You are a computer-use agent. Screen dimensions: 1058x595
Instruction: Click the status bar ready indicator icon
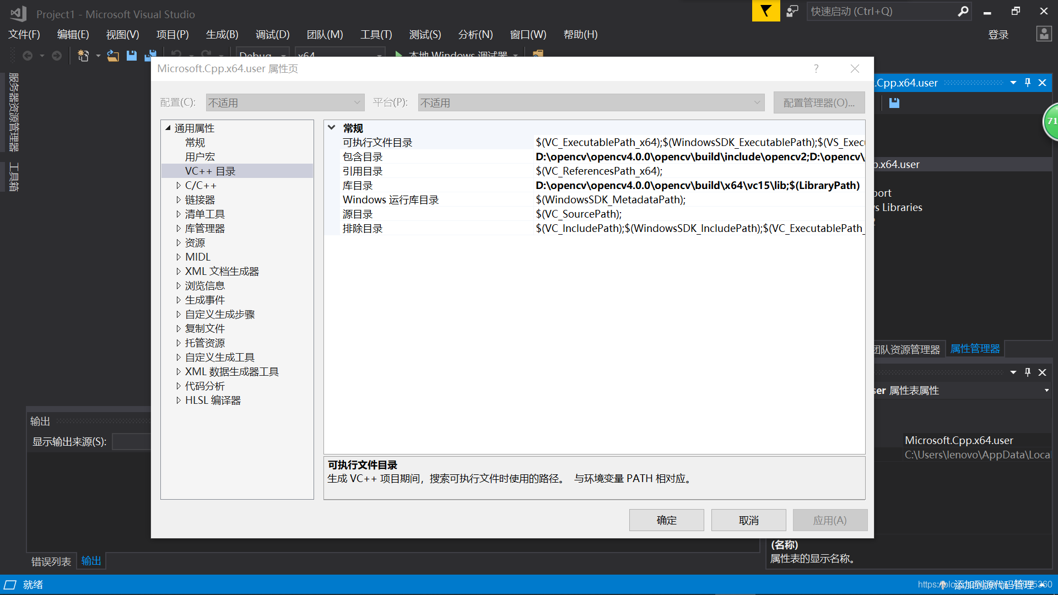click(x=10, y=585)
